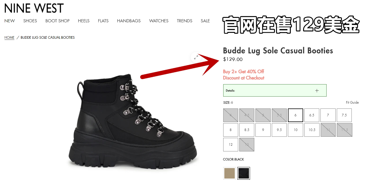Viewport: 369px width, 187px height.
Task: Open the WATCHES menu
Action: click(159, 21)
